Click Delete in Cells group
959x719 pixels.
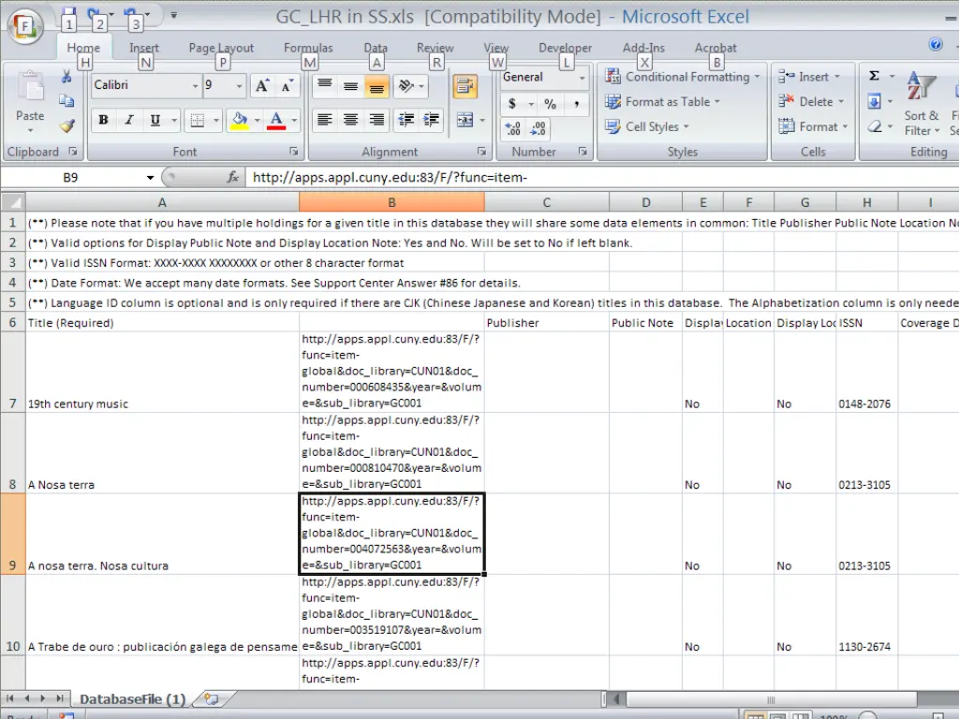coord(810,101)
